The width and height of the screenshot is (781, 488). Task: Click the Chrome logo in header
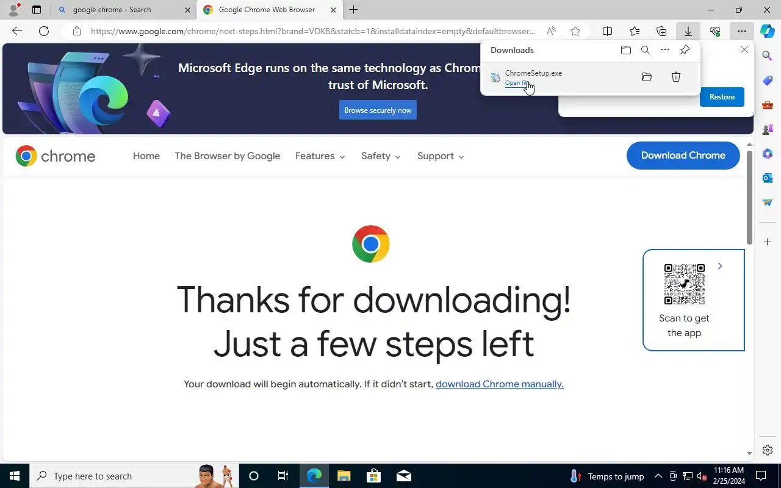coord(56,156)
